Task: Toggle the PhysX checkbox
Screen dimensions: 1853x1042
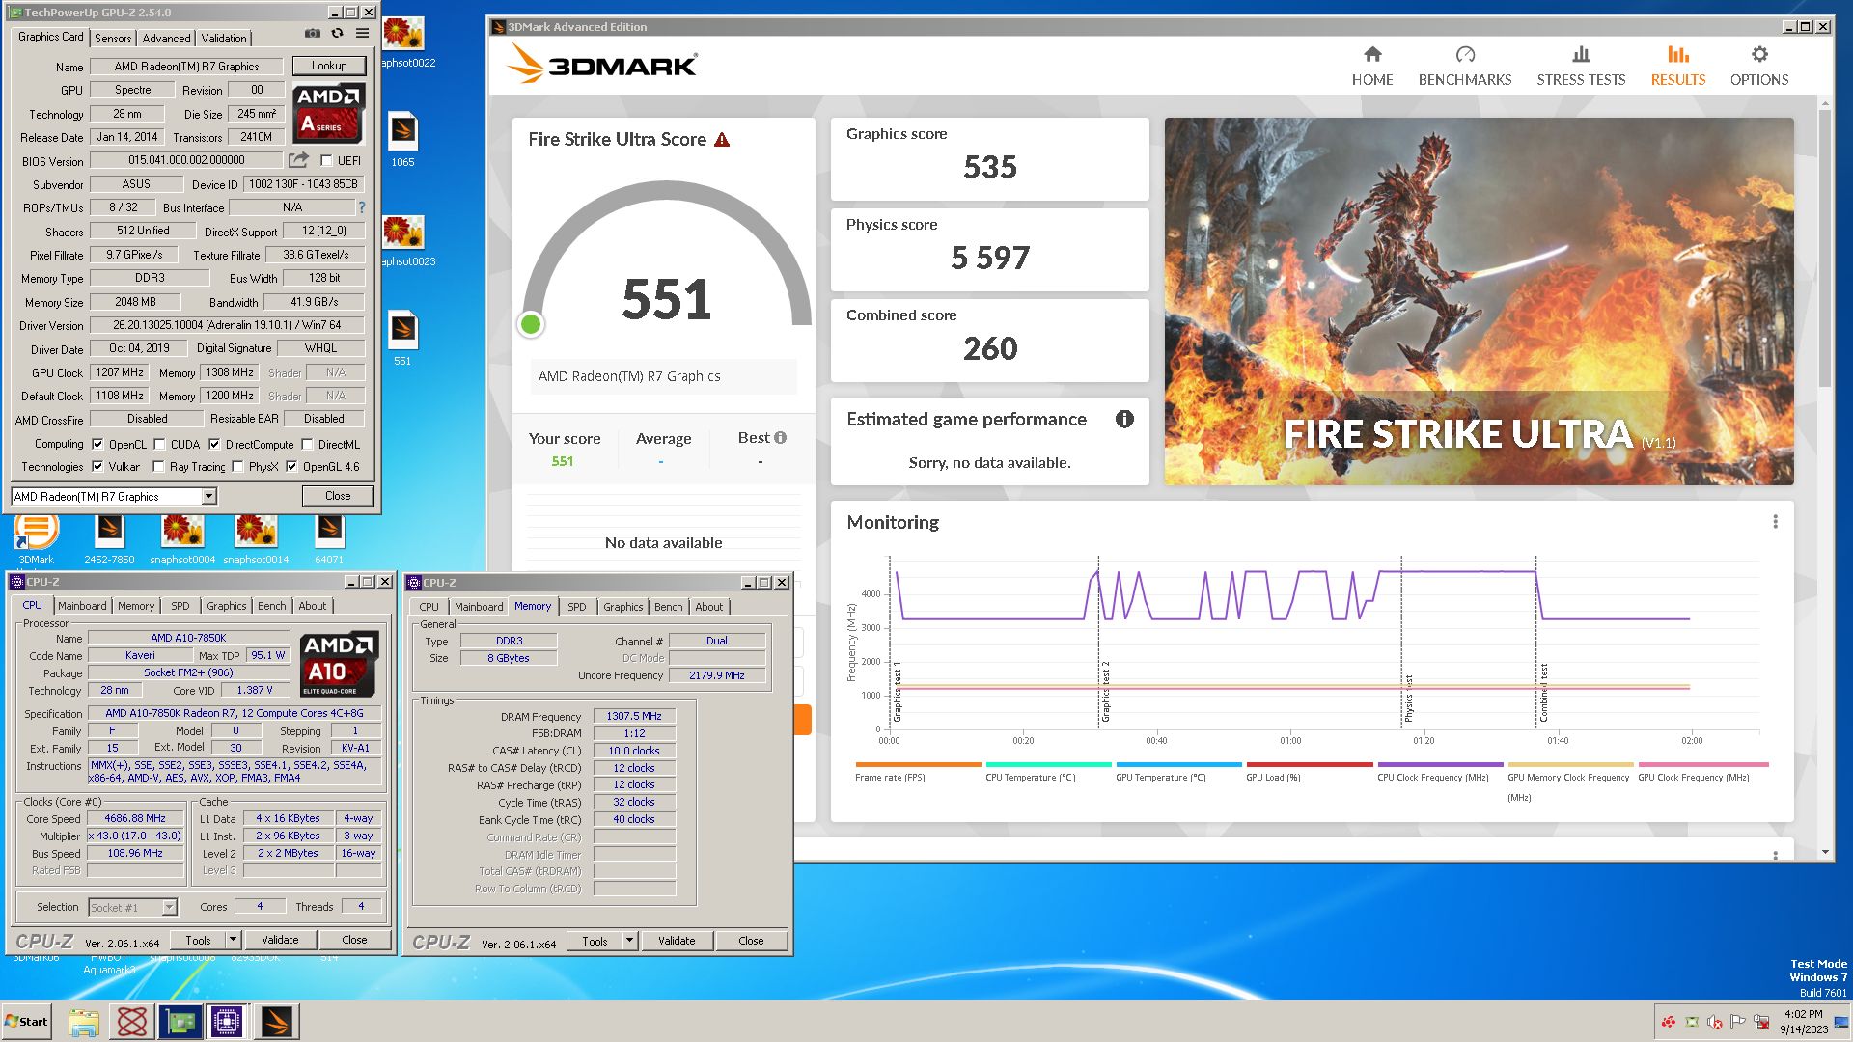Action: [x=237, y=467]
